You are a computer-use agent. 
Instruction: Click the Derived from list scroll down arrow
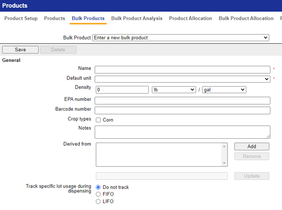pyautogui.click(x=224, y=163)
